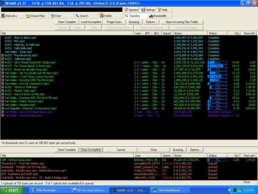Click Open Incoming Files Folder button
This screenshot has width=258, height=194.
182,22
